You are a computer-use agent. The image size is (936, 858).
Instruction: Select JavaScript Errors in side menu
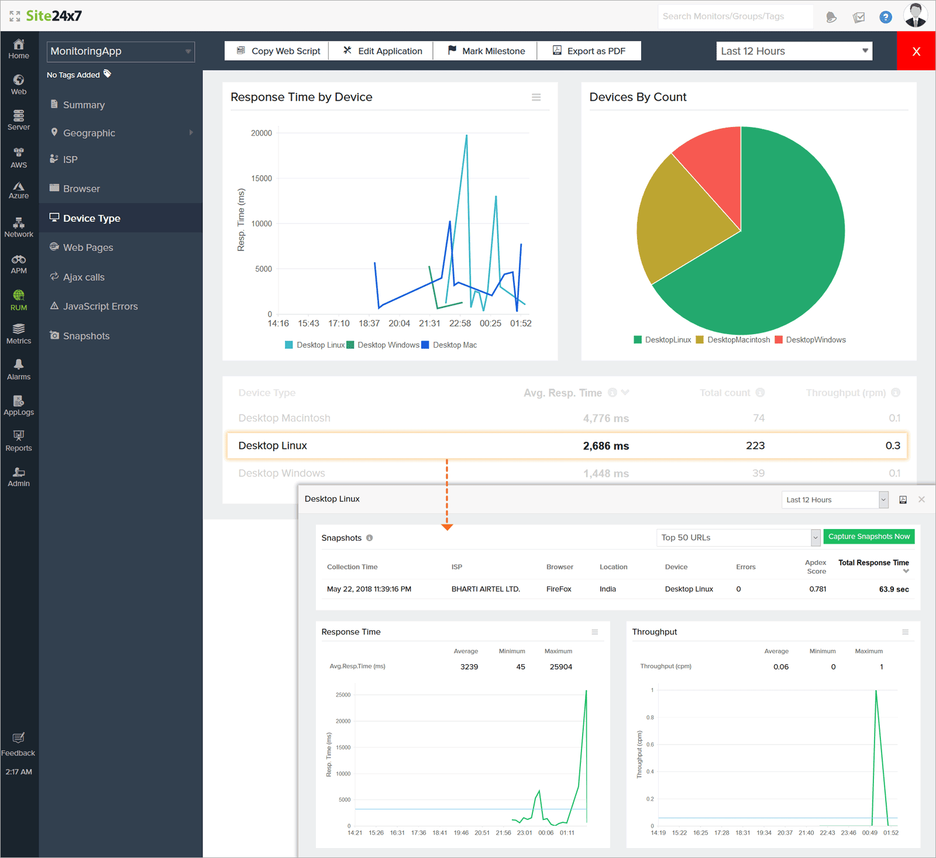click(x=100, y=306)
